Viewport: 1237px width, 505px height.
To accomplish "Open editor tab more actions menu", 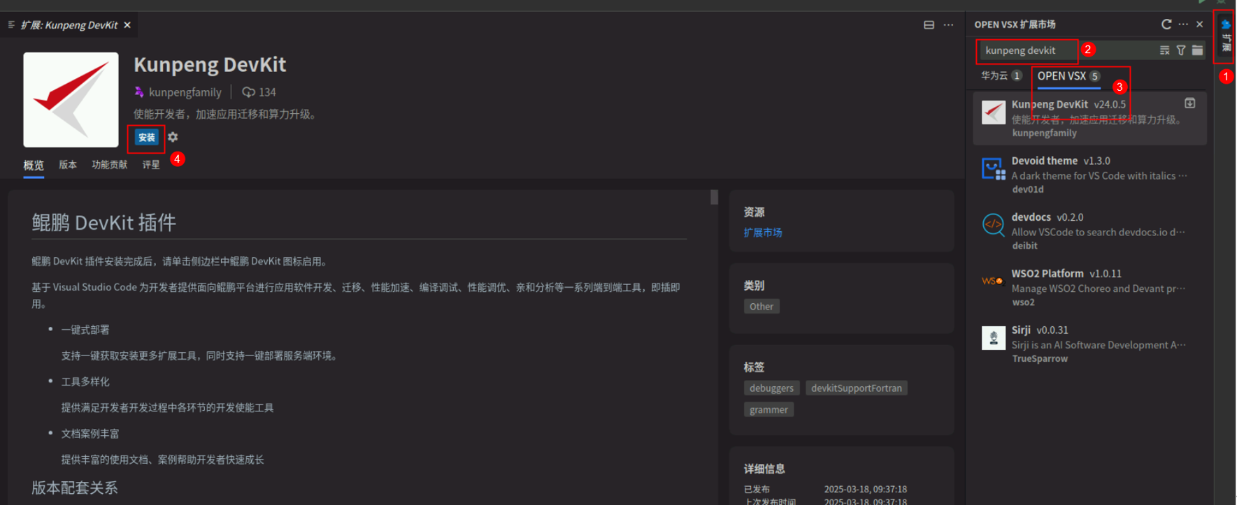I will (948, 25).
